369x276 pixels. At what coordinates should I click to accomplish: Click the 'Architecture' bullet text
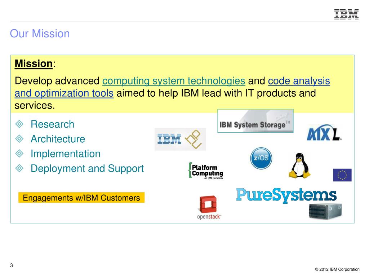coord(58,139)
